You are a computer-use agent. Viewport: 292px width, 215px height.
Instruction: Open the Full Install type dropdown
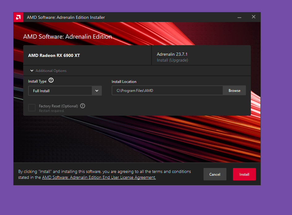tap(65, 91)
